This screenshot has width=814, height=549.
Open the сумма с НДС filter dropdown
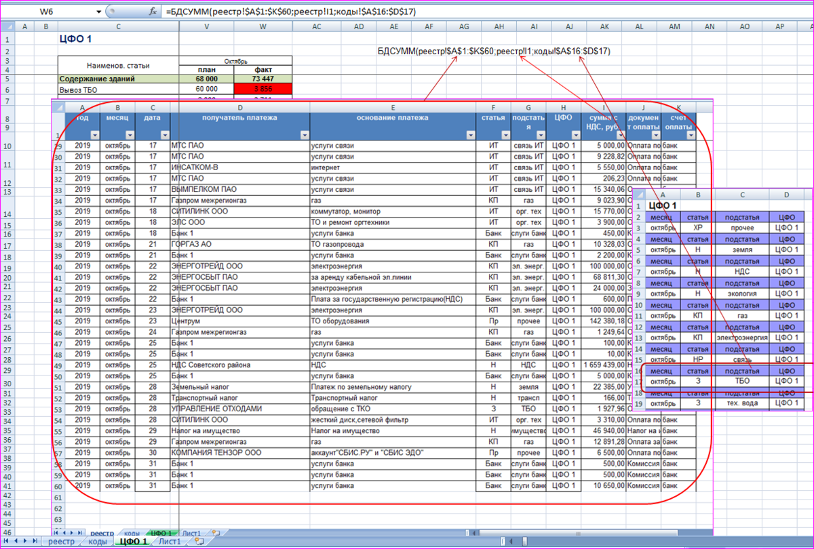coord(619,135)
